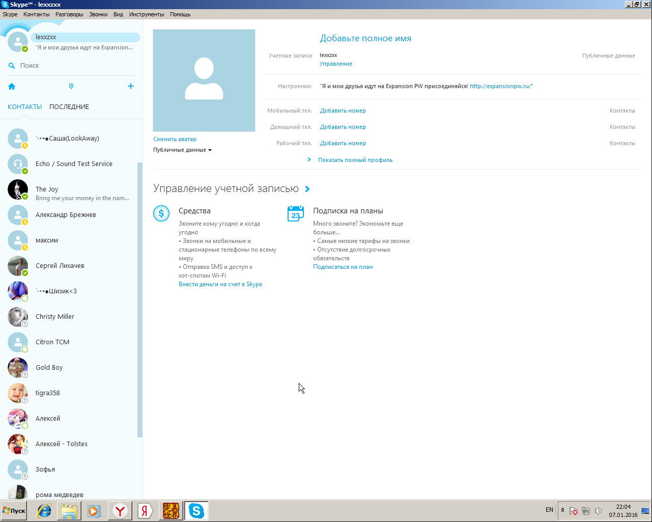Open the Разговоры menu
652x522 pixels.
pyautogui.click(x=69, y=14)
